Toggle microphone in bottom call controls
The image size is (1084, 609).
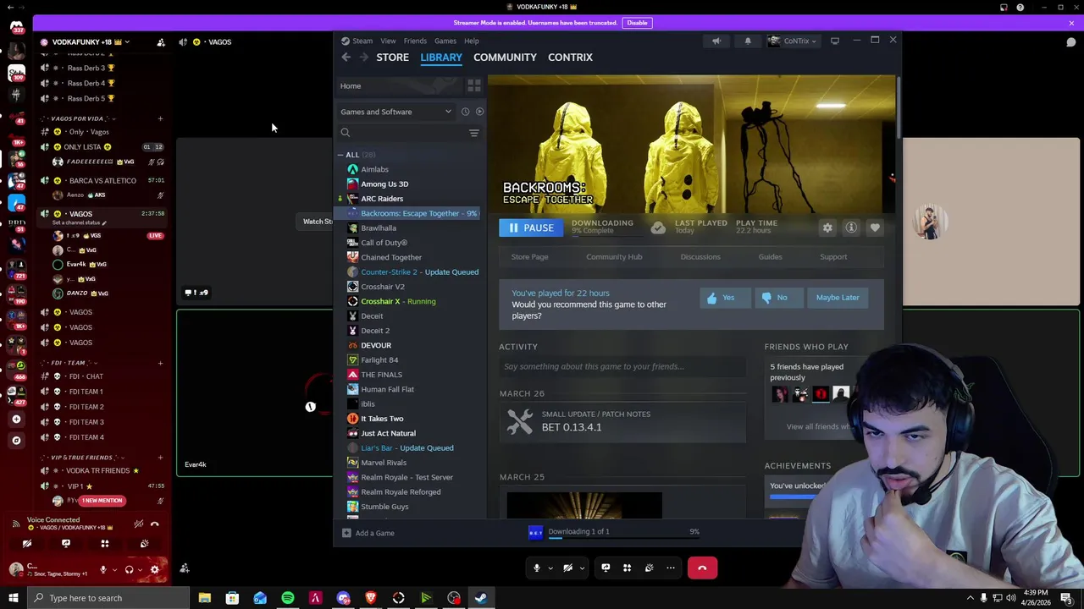pos(536,568)
